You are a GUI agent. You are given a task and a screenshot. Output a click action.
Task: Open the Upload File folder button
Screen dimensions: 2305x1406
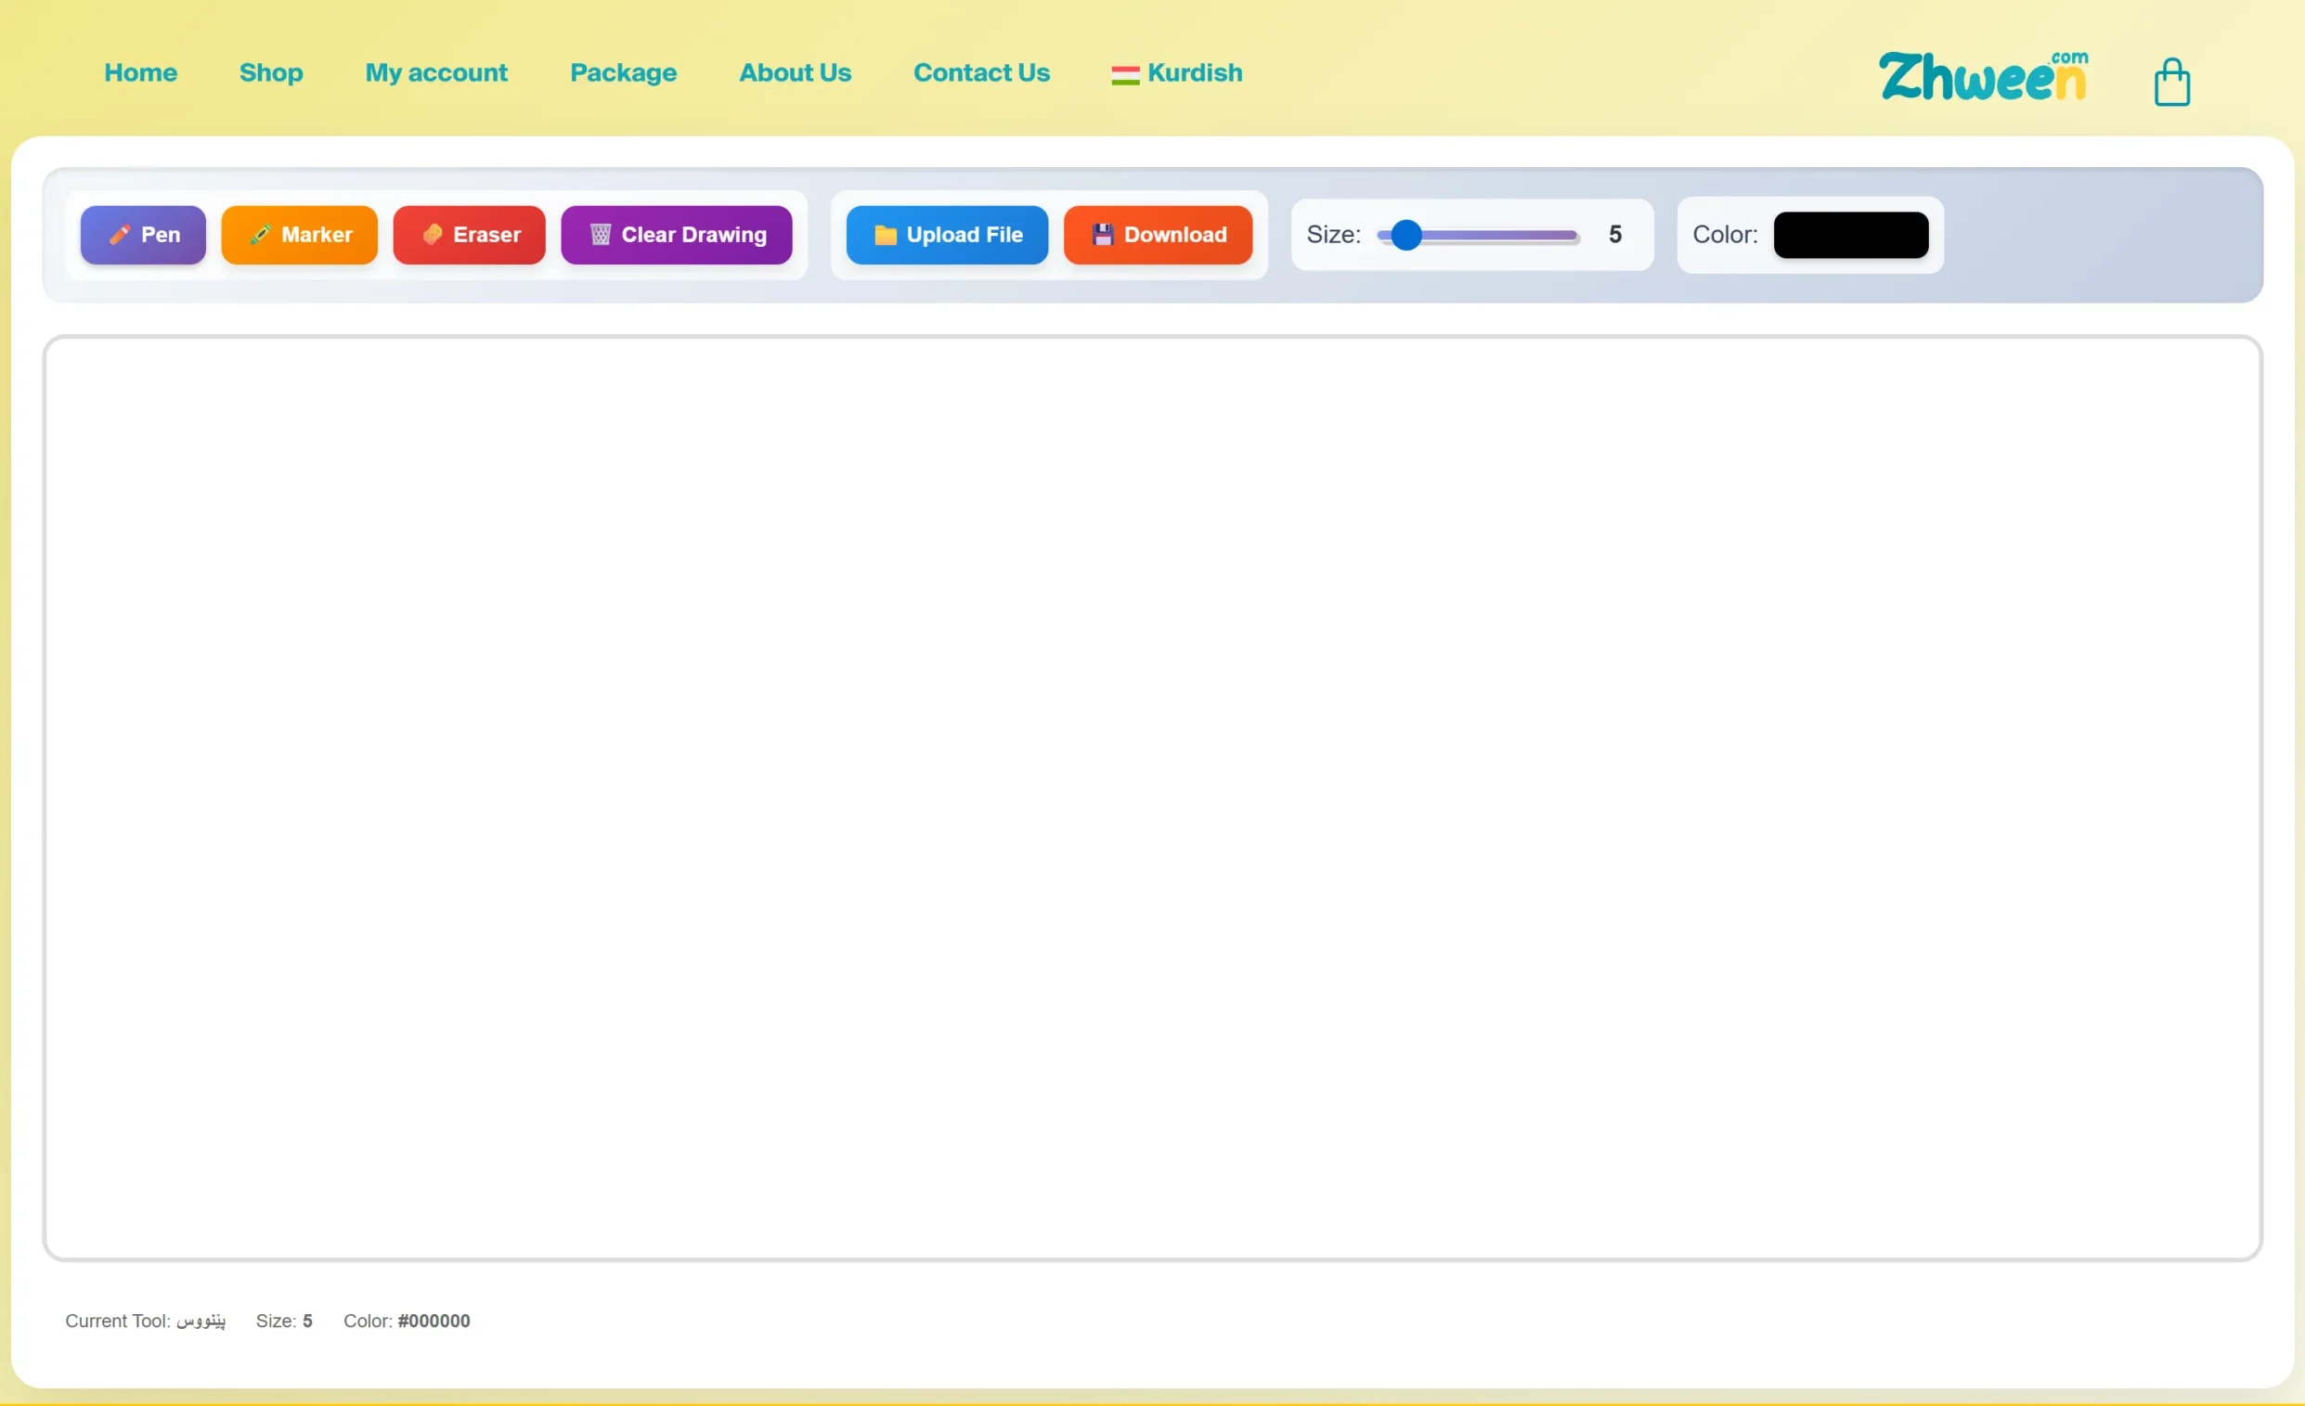947,235
